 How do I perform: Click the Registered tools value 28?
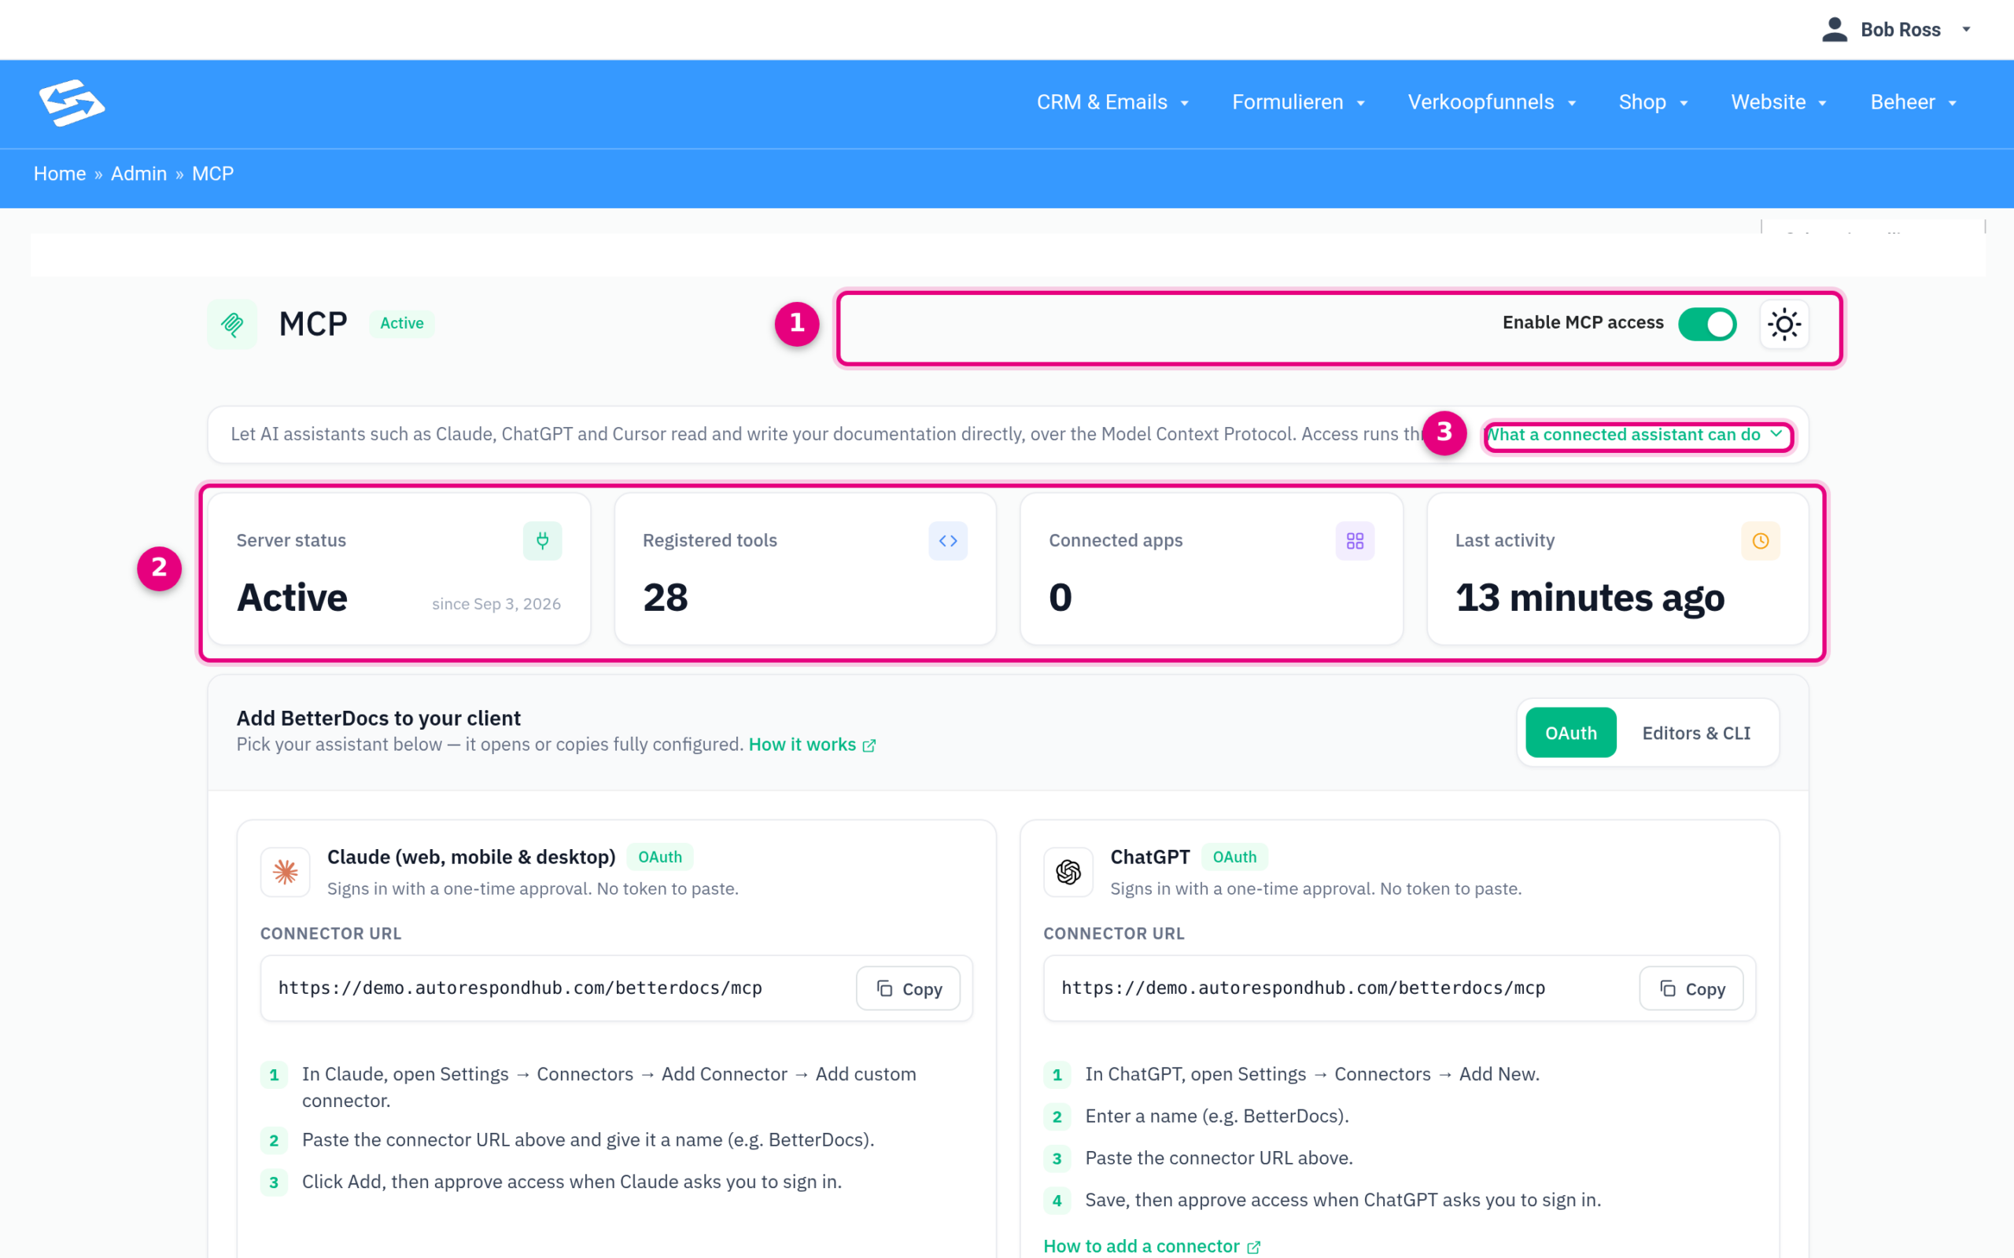click(x=666, y=598)
